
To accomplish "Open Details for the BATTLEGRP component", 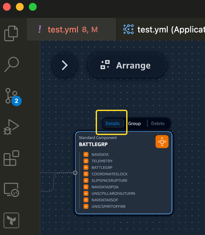I will (x=113, y=123).
